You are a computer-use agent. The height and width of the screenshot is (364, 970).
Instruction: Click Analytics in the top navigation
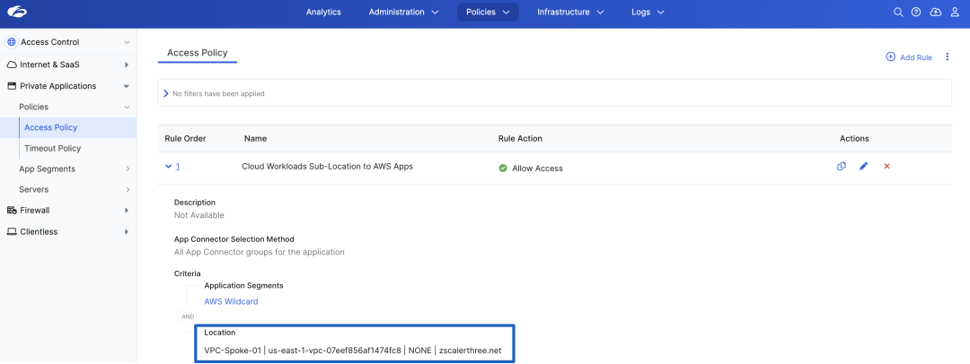pyautogui.click(x=323, y=13)
